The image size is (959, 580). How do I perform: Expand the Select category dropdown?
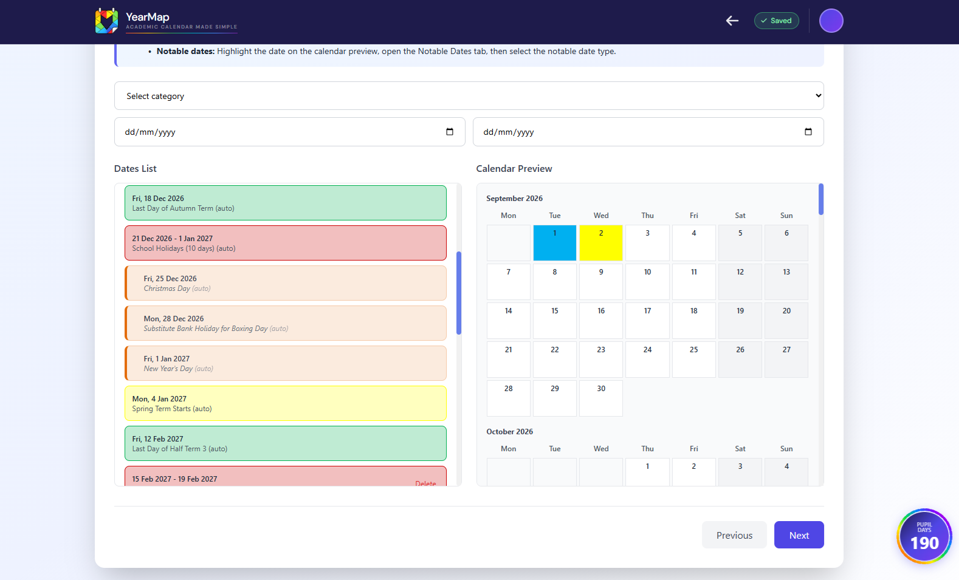(469, 96)
